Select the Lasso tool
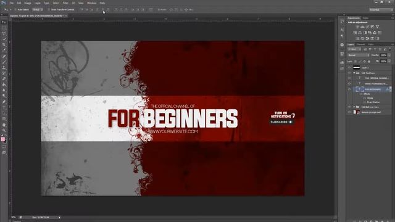The width and height of the screenshot is (395, 222). tap(4, 33)
